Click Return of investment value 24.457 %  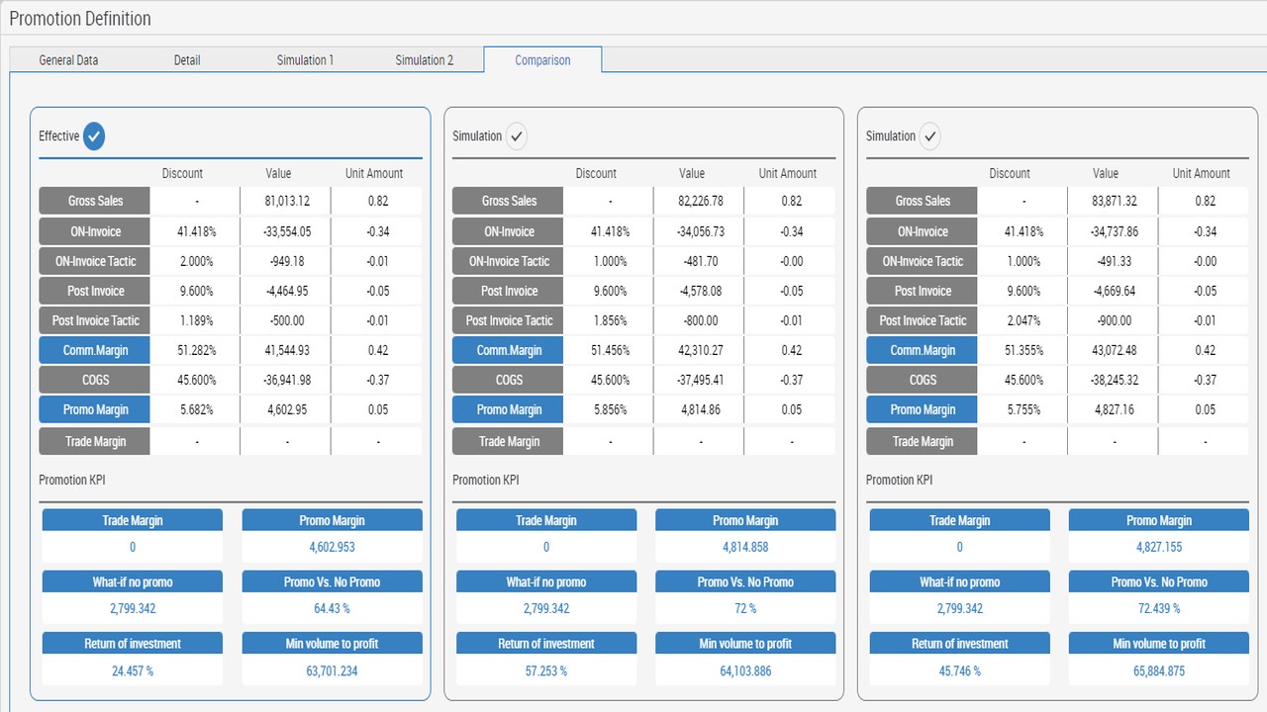[x=133, y=670]
